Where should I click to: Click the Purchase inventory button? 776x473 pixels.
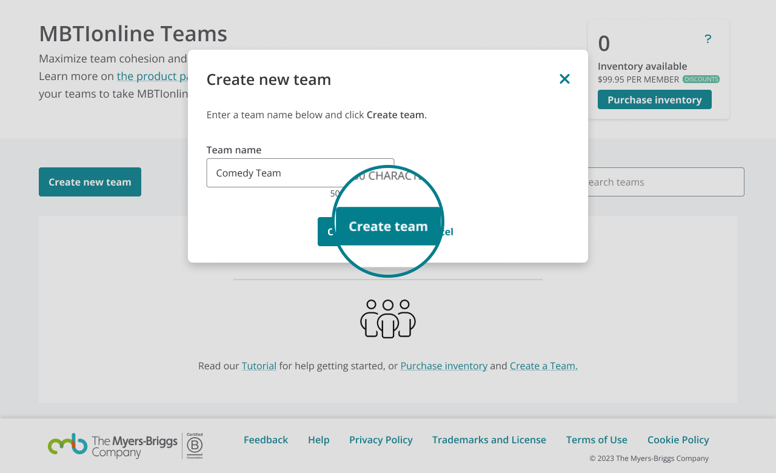click(655, 99)
